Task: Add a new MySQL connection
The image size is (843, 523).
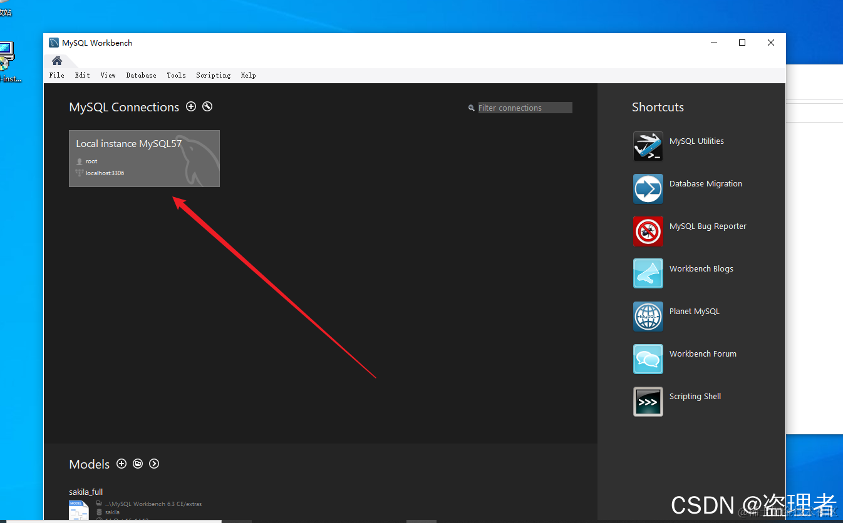Action: [x=191, y=106]
